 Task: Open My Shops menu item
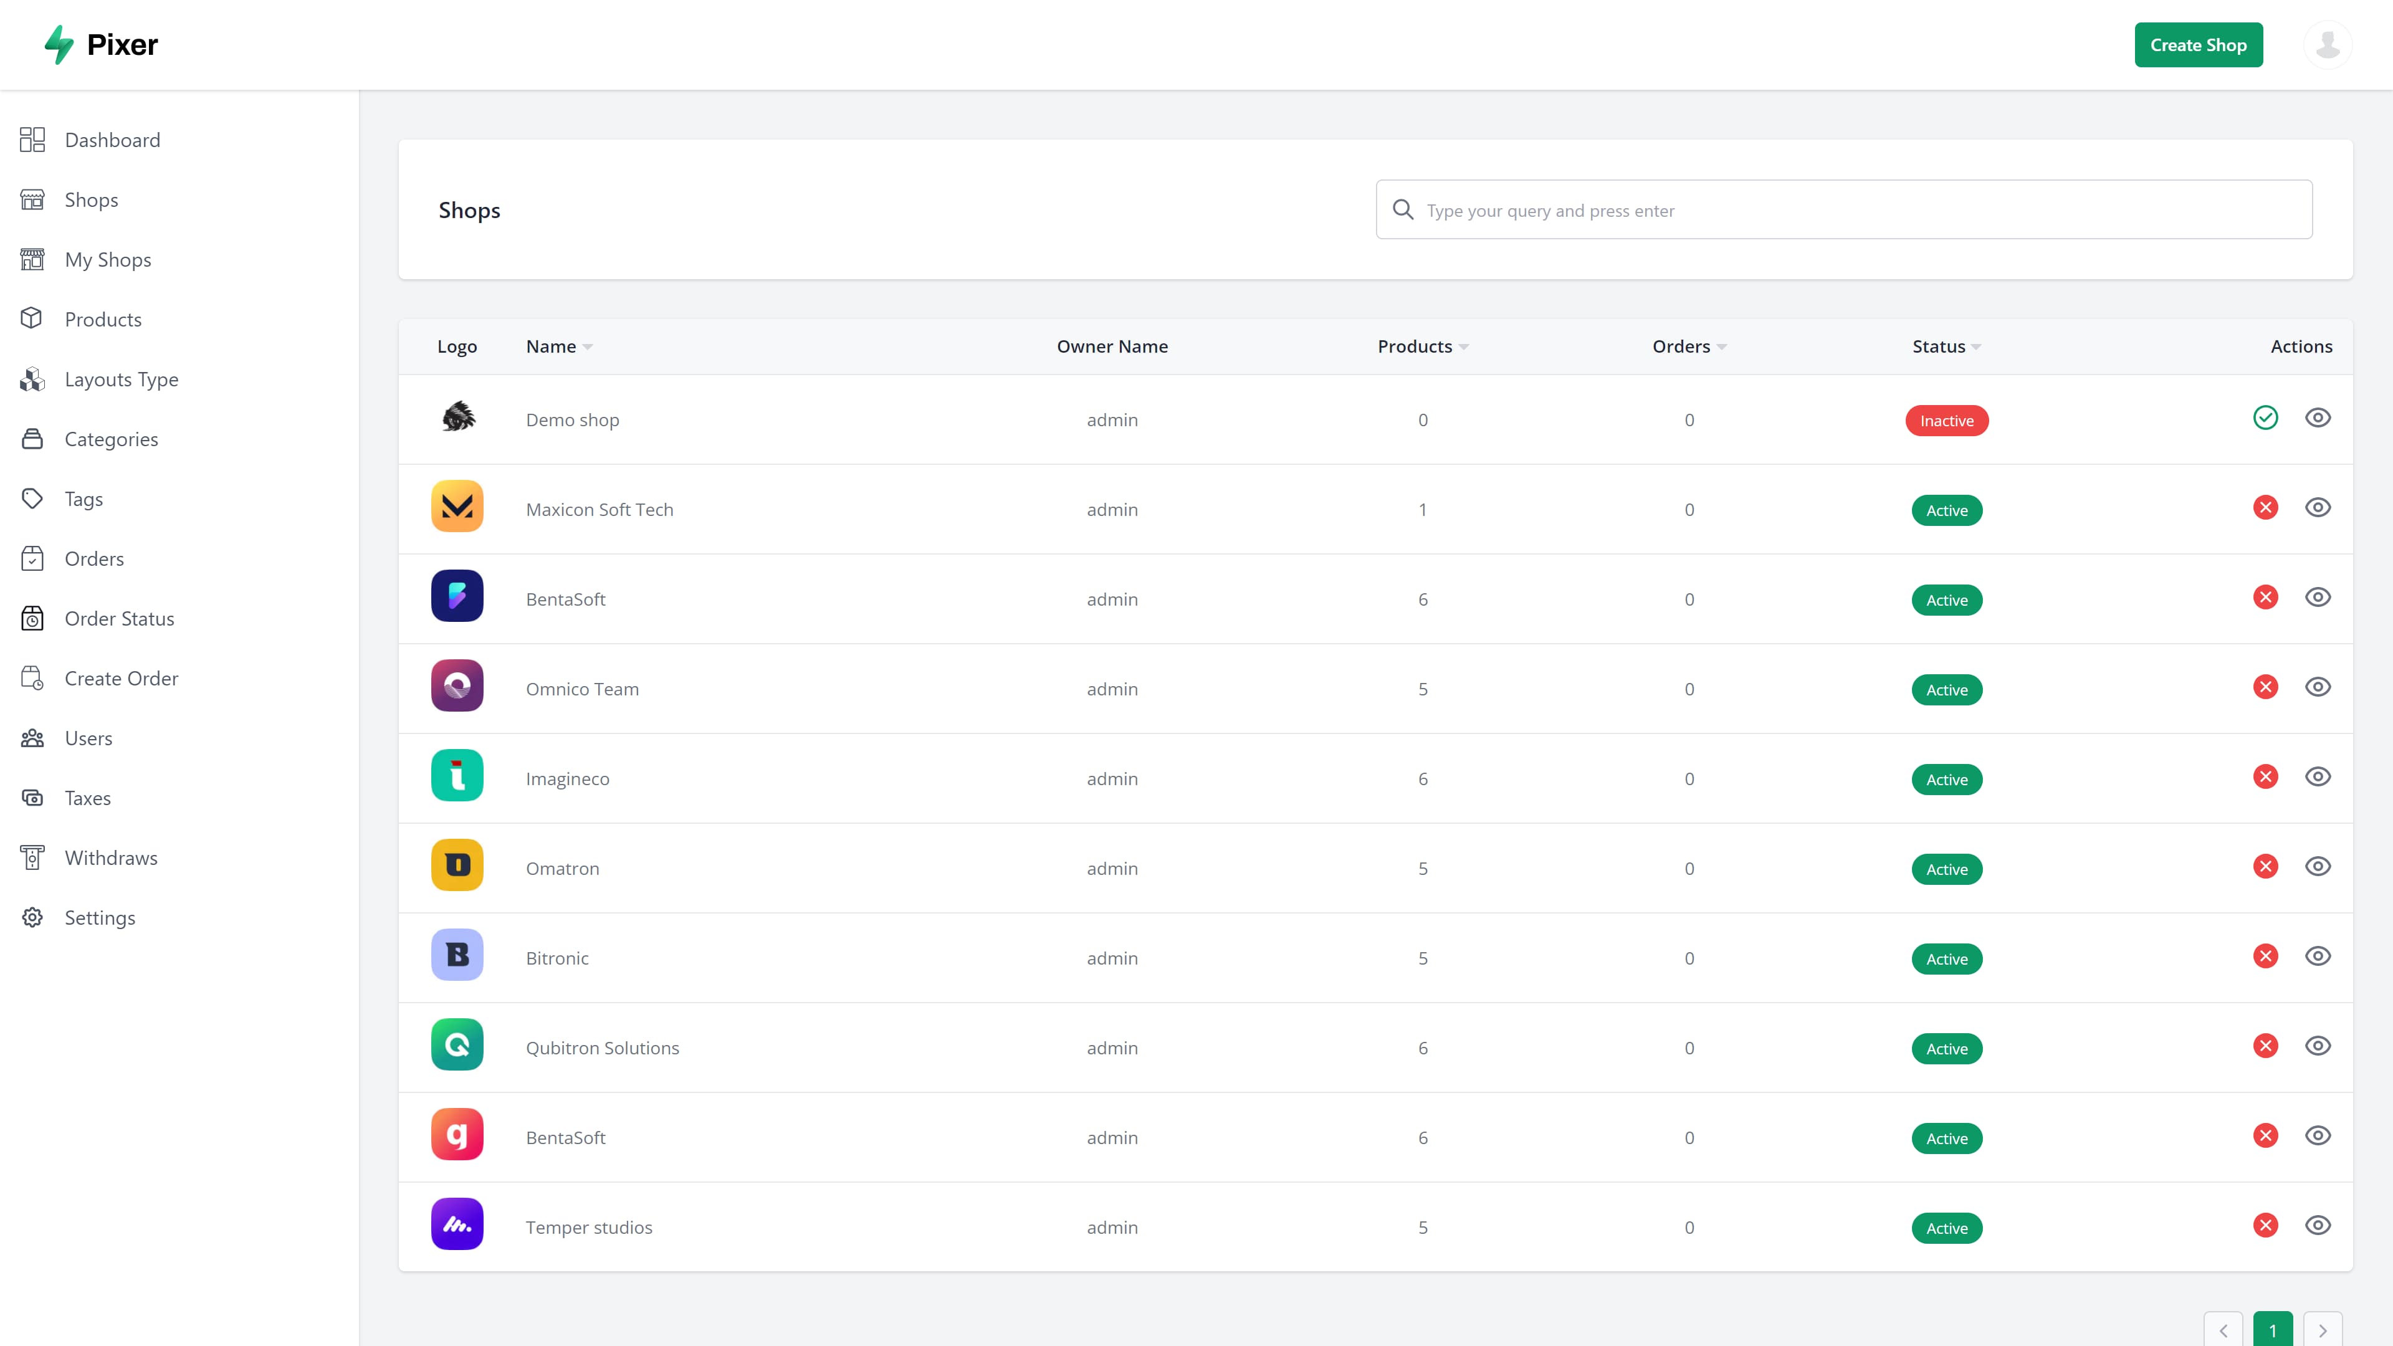tap(108, 260)
